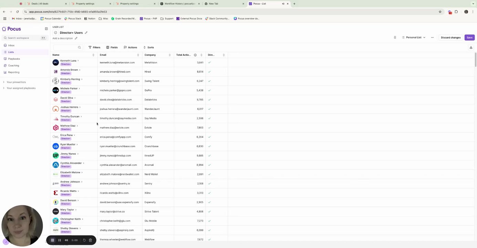The height and width of the screenshot is (248, 477).
Task: Collapse the Pocus sidebar panel icon
Action: coord(46,29)
